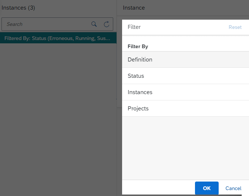Refresh the instances list
Image resolution: width=249 pixels, height=196 pixels.
tap(107, 24)
